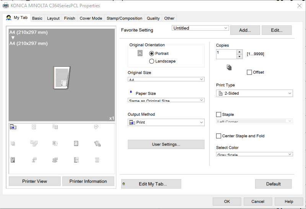Switch to the Other tab
The width and height of the screenshot is (306, 209).
(169, 18)
